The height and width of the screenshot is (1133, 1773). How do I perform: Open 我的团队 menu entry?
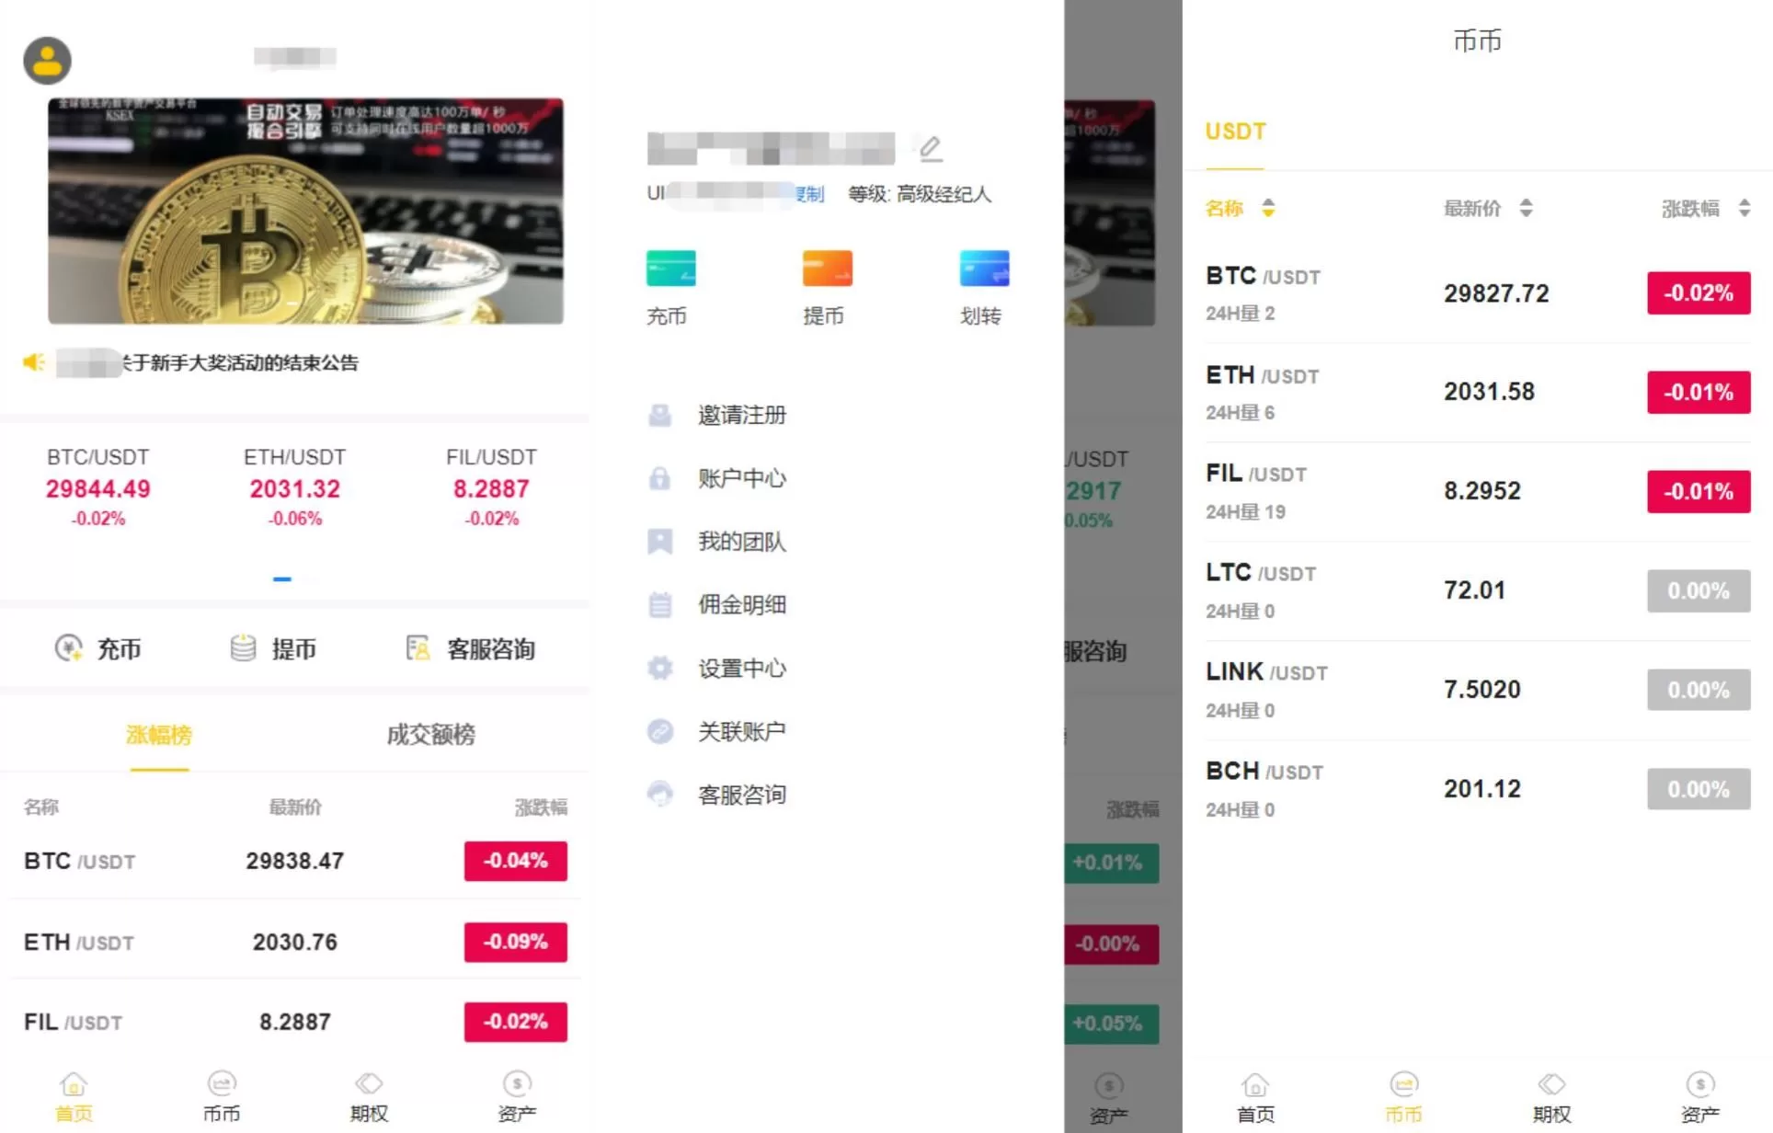pyautogui.click(x=741, y=542)
